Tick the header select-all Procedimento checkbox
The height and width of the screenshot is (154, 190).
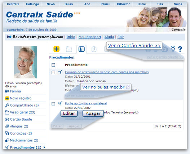pos(53,65)
